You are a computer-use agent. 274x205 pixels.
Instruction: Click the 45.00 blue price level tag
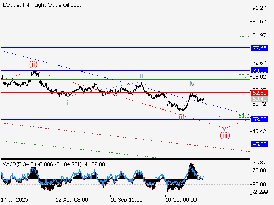259,144
